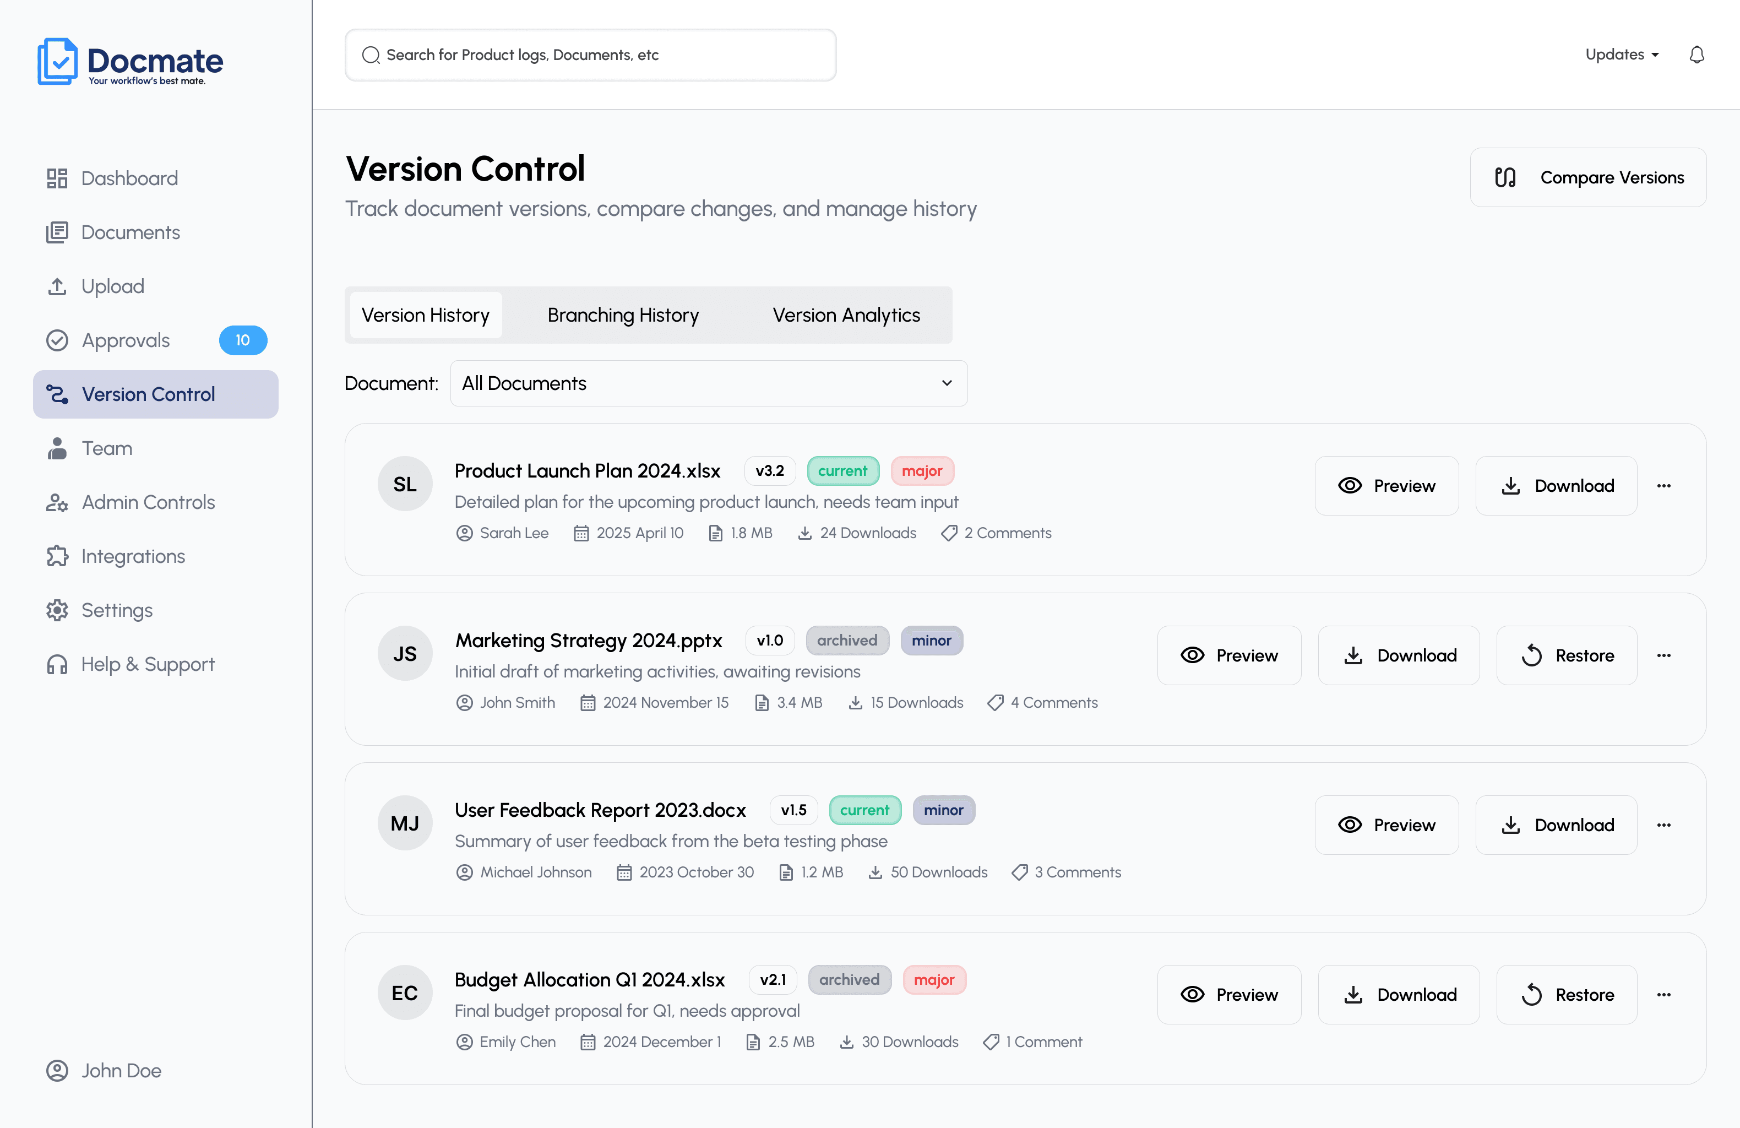Image resolution: width=1740 pixels, height=1128 pixels.
Task: Click the John Doe profile
Action: 104,1070
